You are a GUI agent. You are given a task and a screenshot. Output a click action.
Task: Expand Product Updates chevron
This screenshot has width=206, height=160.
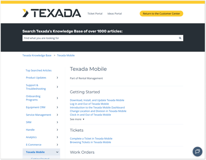(57, 78)
